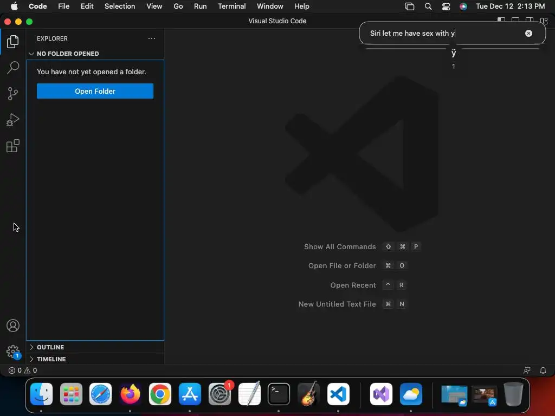Open the feedback icon in status bar
Image resolution: width=555 pixels, height=416 pixels.
(527, 370)
